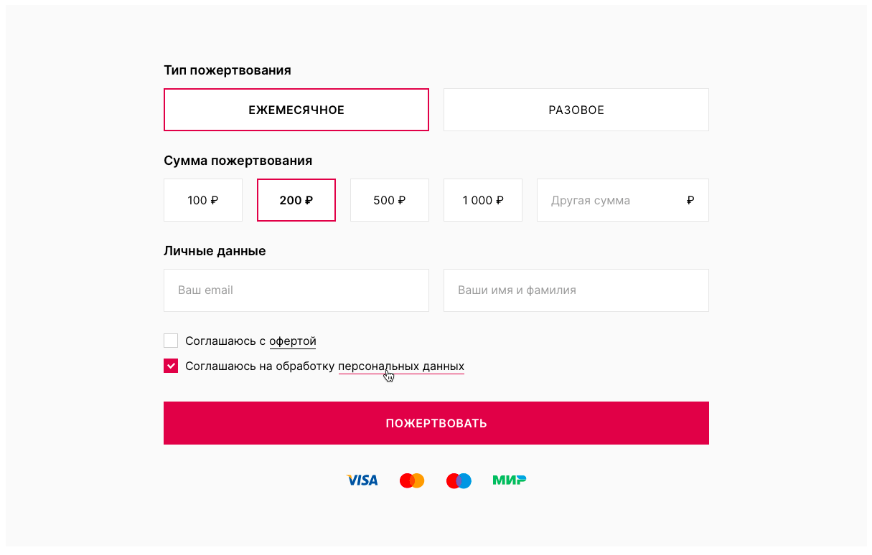
Task: Click the ruble sign in custom amount field
Action: (690, 201)
